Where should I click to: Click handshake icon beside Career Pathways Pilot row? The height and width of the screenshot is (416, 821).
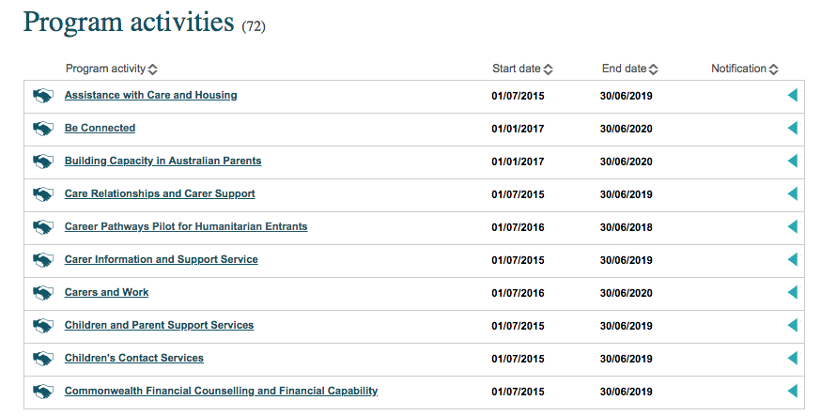pos(43,227)
